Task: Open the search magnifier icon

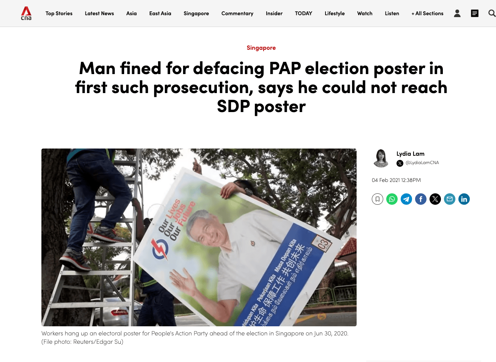Action: click(492, 13)
